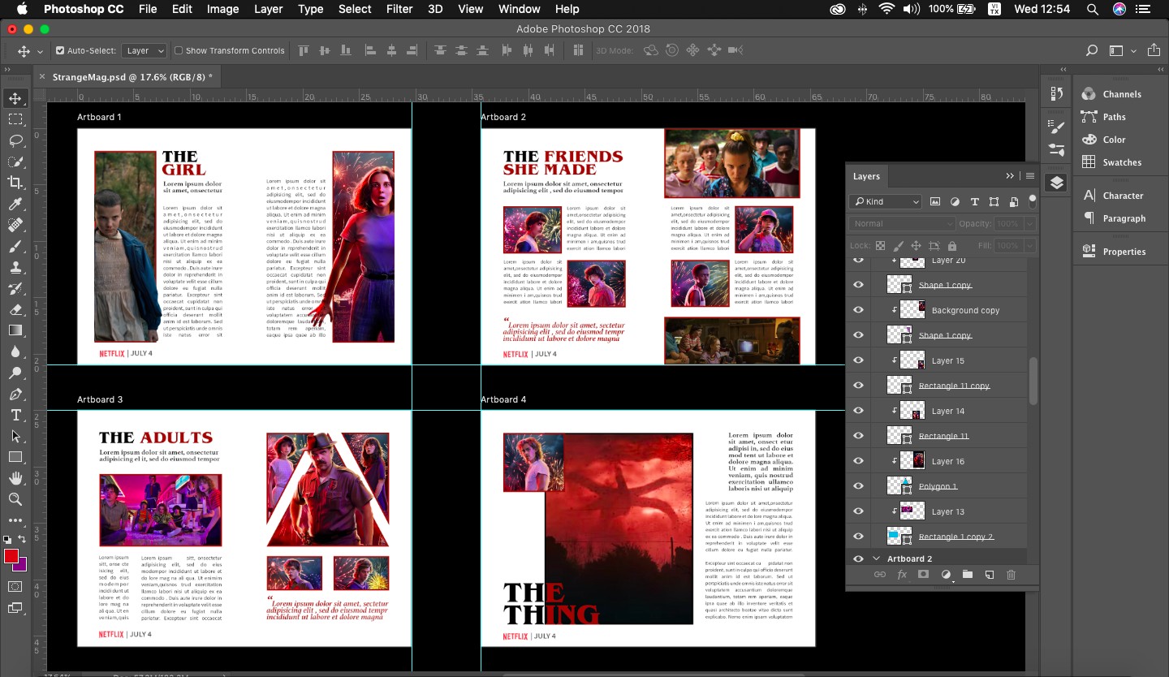
Task: Enable Show Transform Controls checkbox
Action: 179,50
